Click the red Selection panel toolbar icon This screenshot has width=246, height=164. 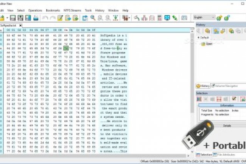tap(219, 99)
